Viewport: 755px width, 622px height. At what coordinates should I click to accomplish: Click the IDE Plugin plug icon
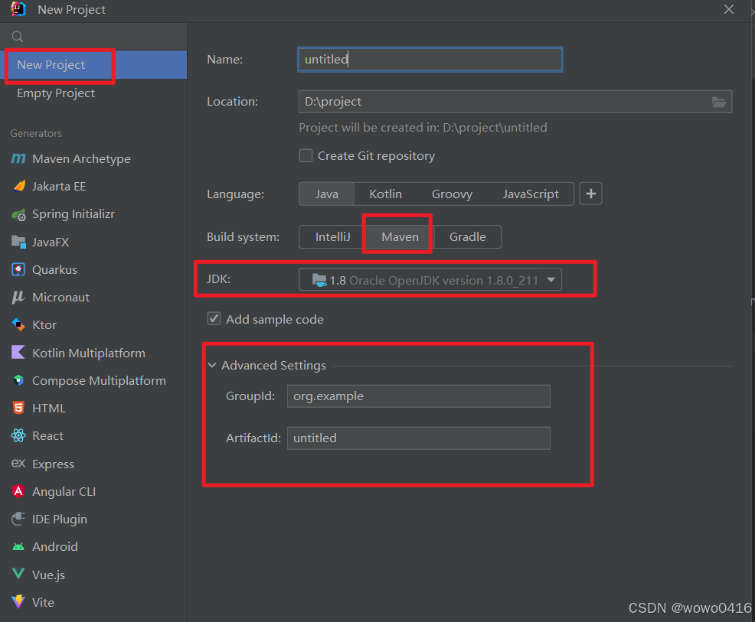[x=18, y=519]
